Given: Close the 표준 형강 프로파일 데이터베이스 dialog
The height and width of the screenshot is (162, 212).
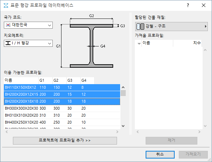Looking at the screenshot, I should tap(204, 5).
